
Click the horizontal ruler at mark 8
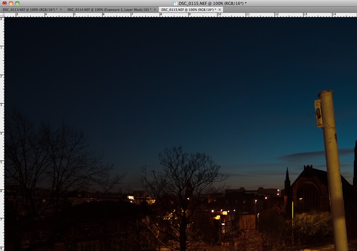(x=160, y=15)
